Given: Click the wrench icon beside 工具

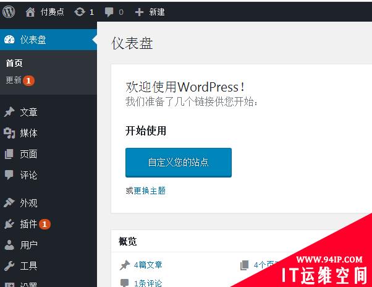Looking at the screenshot, I should [9, 266].
